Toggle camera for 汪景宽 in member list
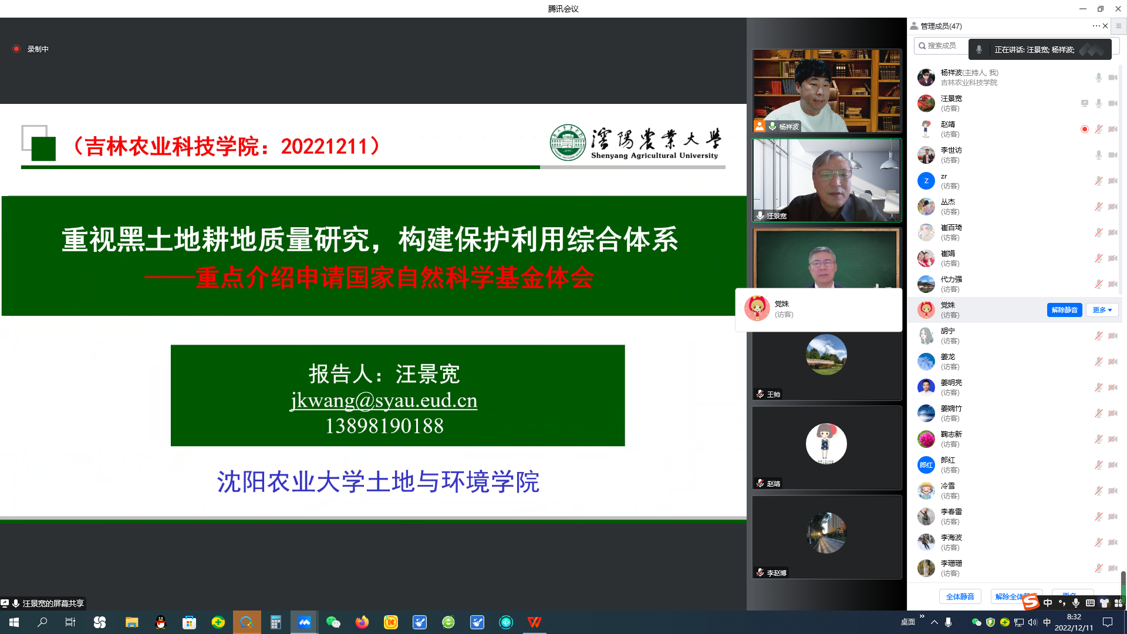This screenshot has width=1127, height=634. 1112,103
